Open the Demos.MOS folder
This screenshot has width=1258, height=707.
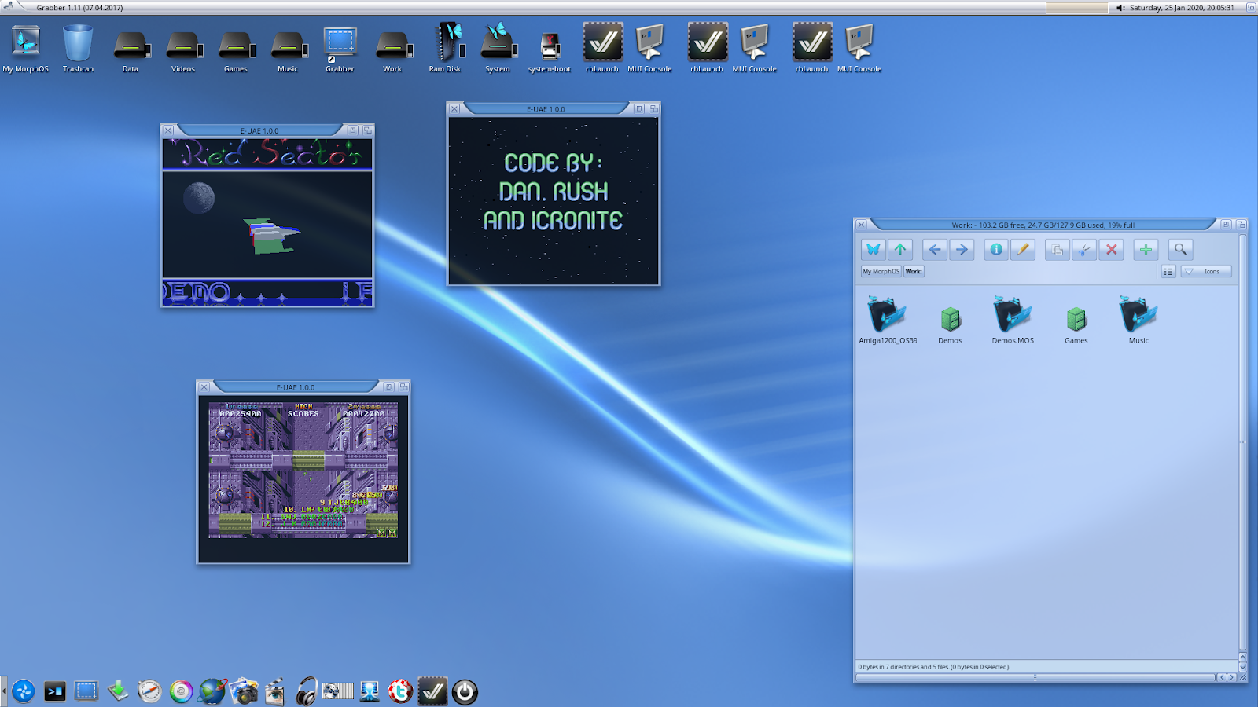tap(1013, 321)
